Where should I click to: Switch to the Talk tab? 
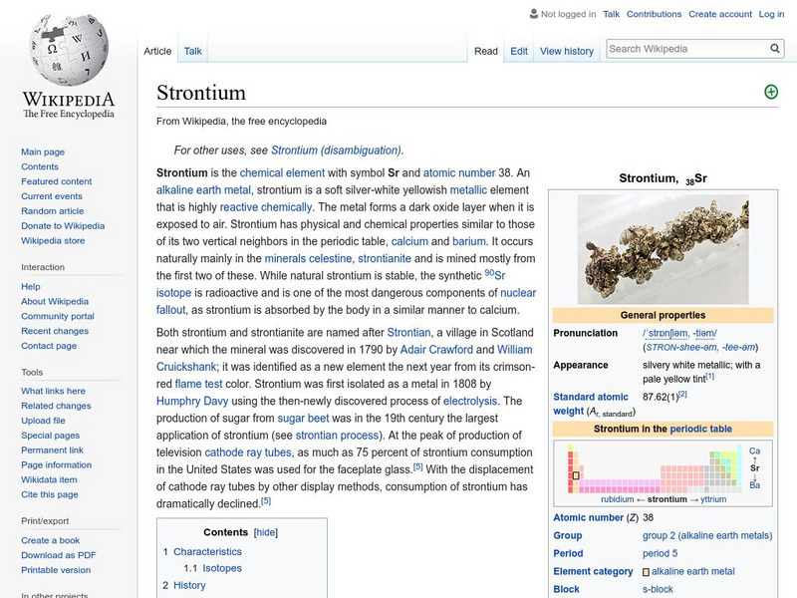(192, 50)
